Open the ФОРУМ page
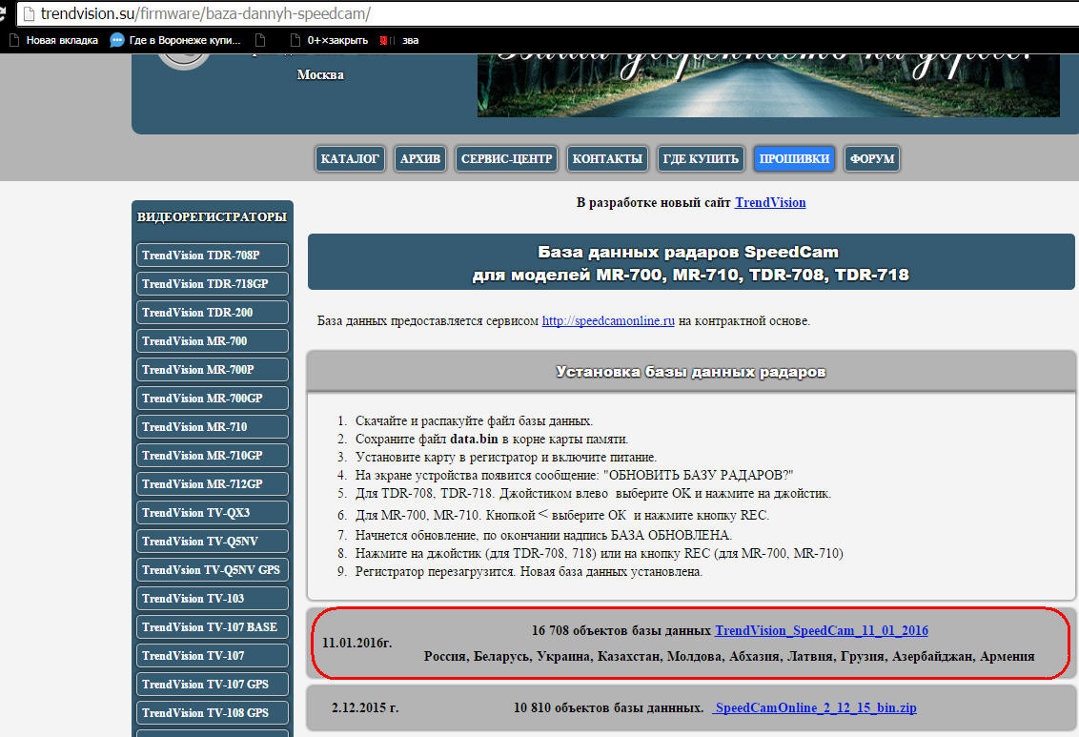The width and height of the screenshot is (1079, 737). pos(872,159)
